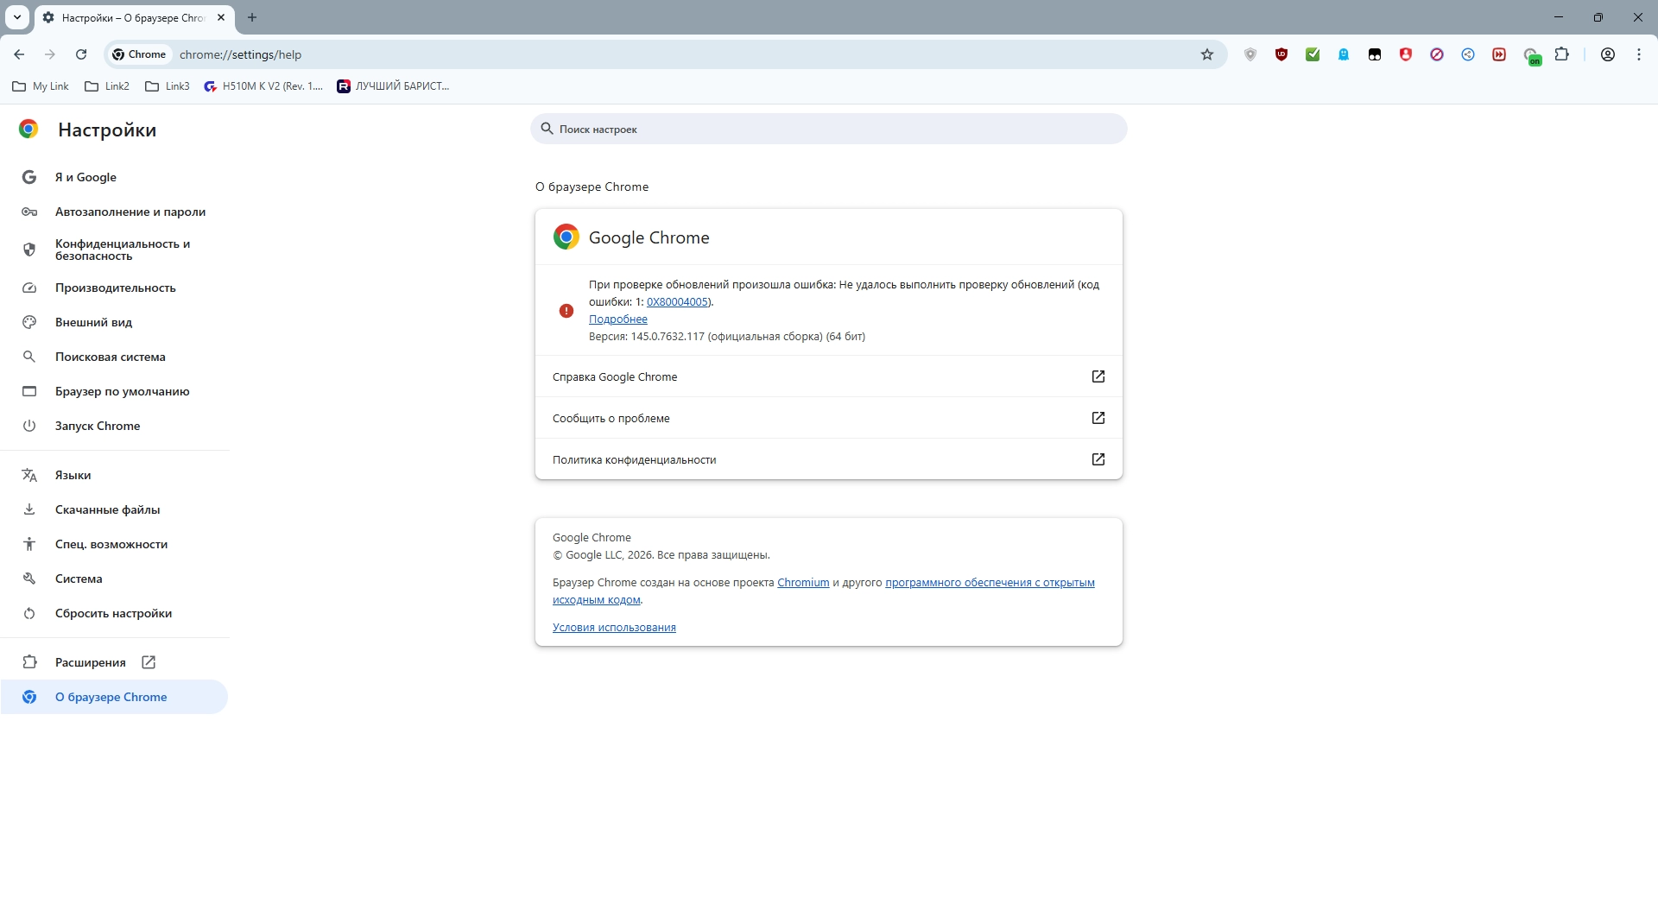Click the purple-red prohibition circle extension icon
Screen dimensions: 1658x898
1437,54
